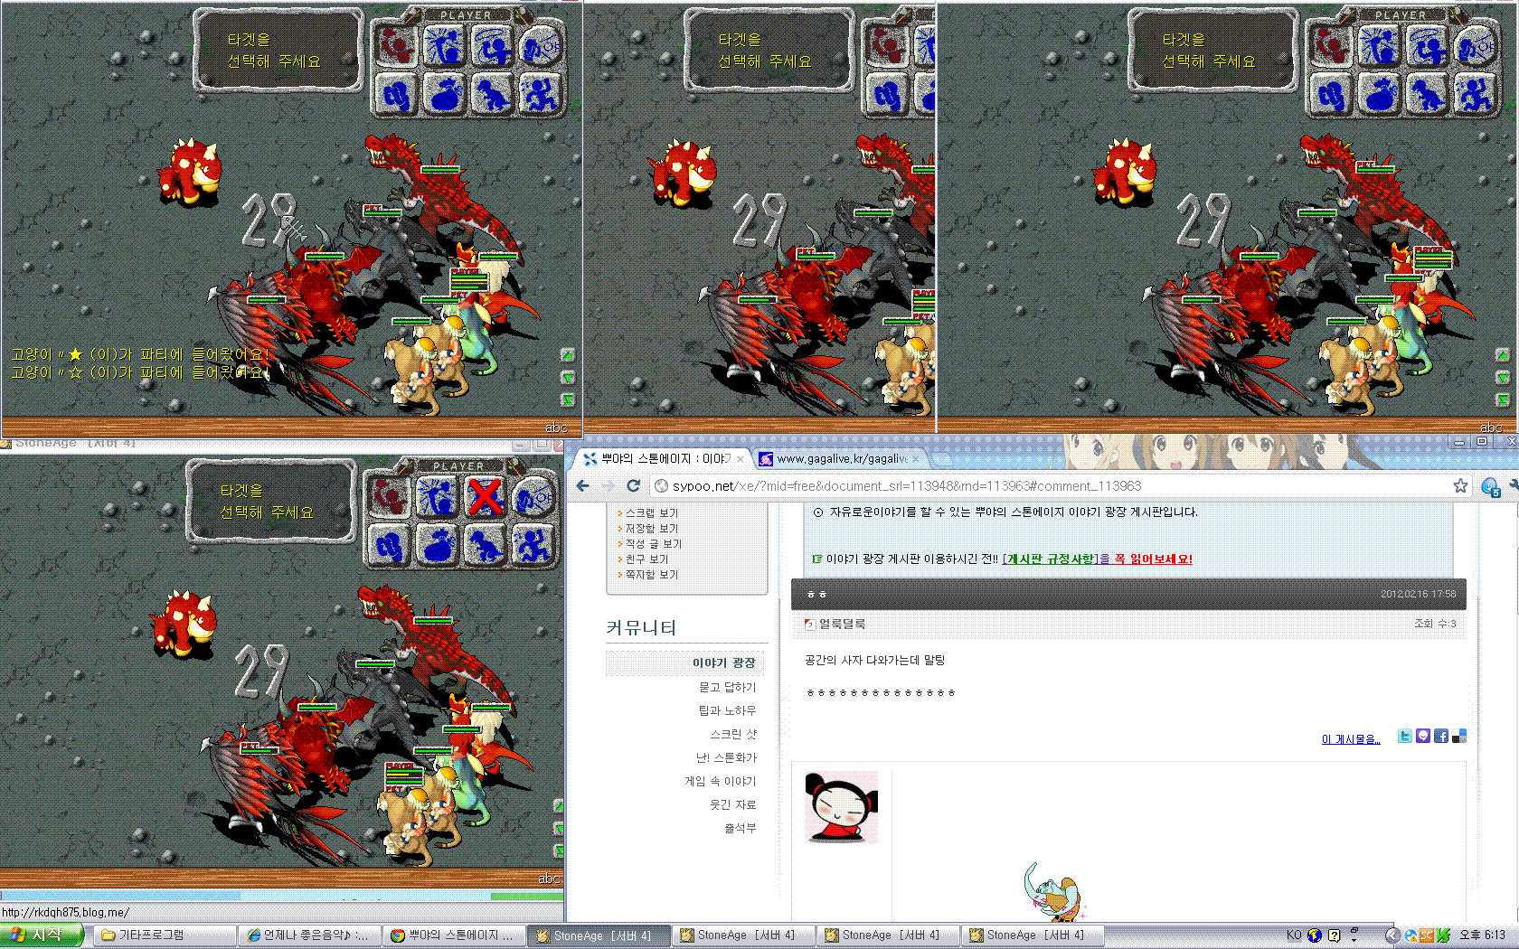Open the 작성 글 보기 sidebar link
The image size is (1519, 949).
pyautogui.click(x=653, y=544)
